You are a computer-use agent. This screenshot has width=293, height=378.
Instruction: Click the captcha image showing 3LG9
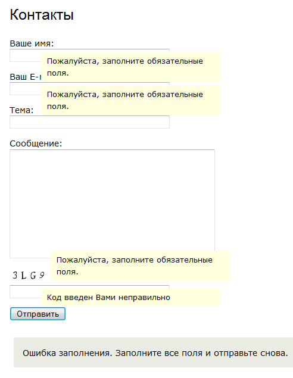point(29,275)
